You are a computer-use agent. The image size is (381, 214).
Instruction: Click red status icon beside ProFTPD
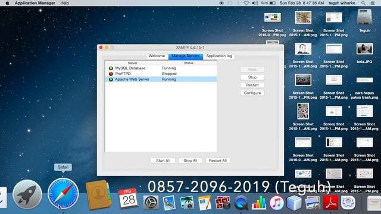(111, 74)
